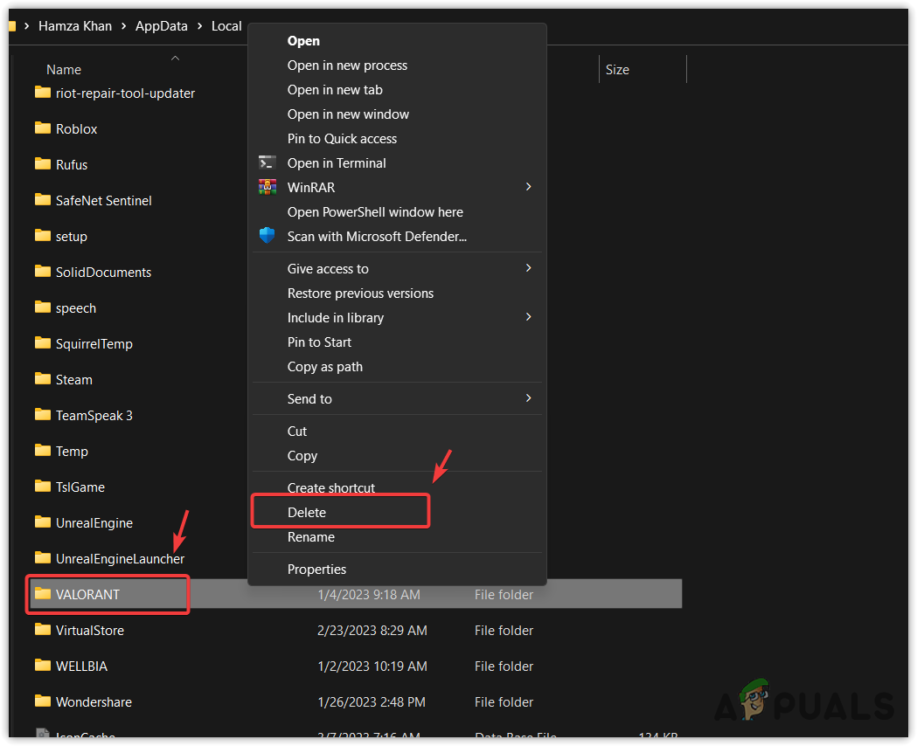Click the Size column header
Screen dimensions: 917x746
617,69
